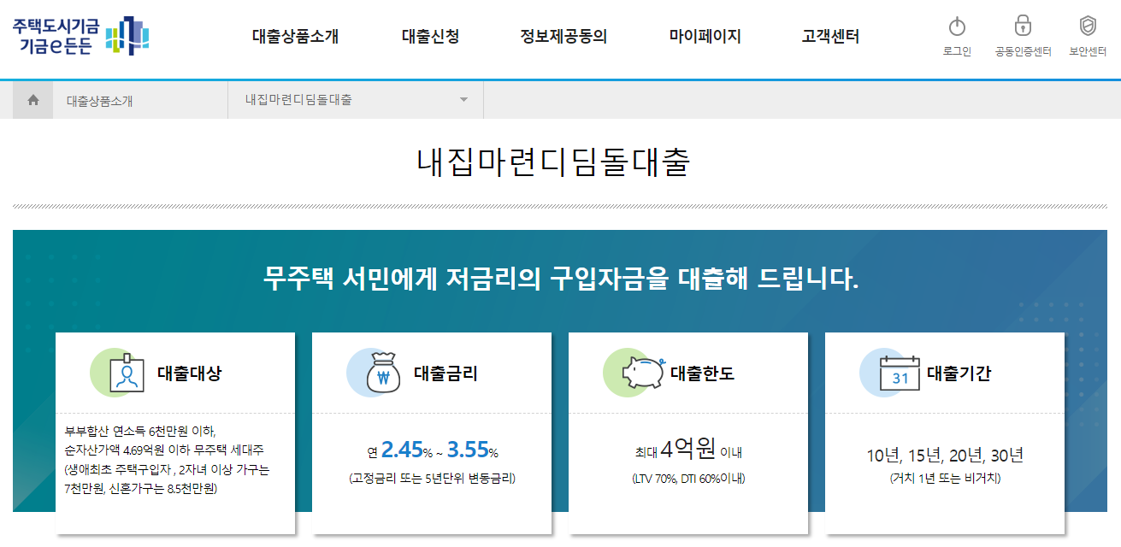Open the 공동인증센터 lock icon
The image size is (1121, 547).
(x=1023, y=26)
